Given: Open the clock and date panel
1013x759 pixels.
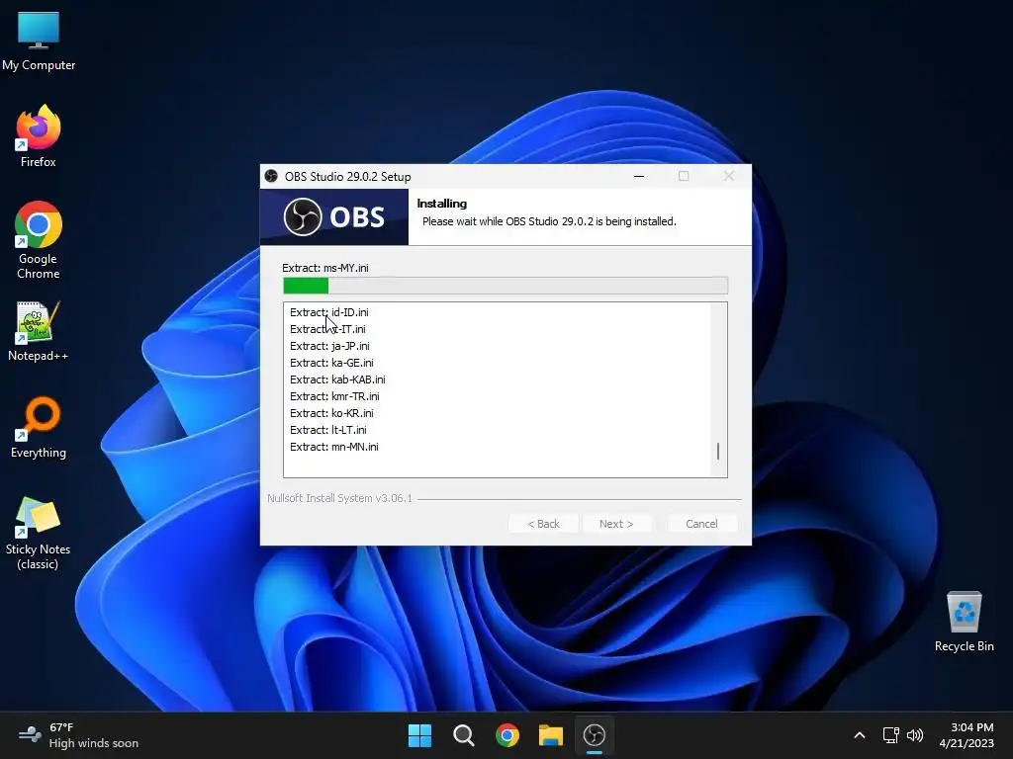Looking at the screenshot, I should pyautogui.click(x=967, y=735).
